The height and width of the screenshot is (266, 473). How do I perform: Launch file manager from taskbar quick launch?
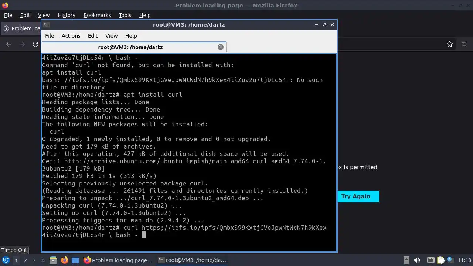coord(53,260)
